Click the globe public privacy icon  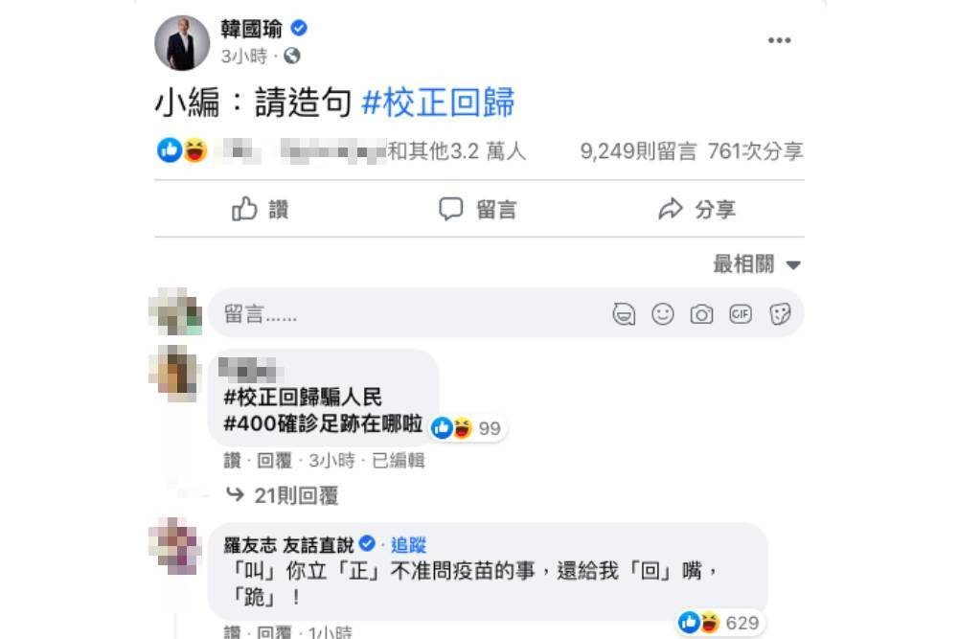click(x=292, y=57)
